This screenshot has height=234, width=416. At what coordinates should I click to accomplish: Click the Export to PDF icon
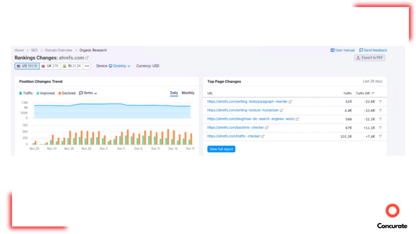(358, 57)
